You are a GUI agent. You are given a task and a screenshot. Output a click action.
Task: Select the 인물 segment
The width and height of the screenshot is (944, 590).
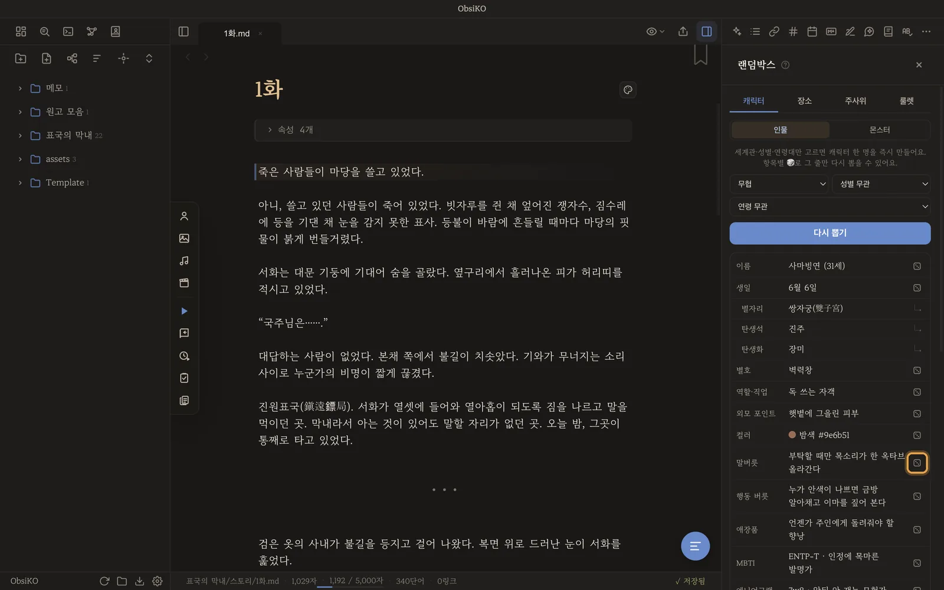780,130
